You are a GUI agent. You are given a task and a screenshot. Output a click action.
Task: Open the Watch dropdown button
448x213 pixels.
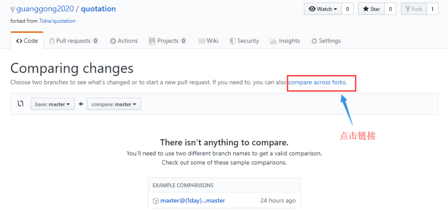[322, 9]
